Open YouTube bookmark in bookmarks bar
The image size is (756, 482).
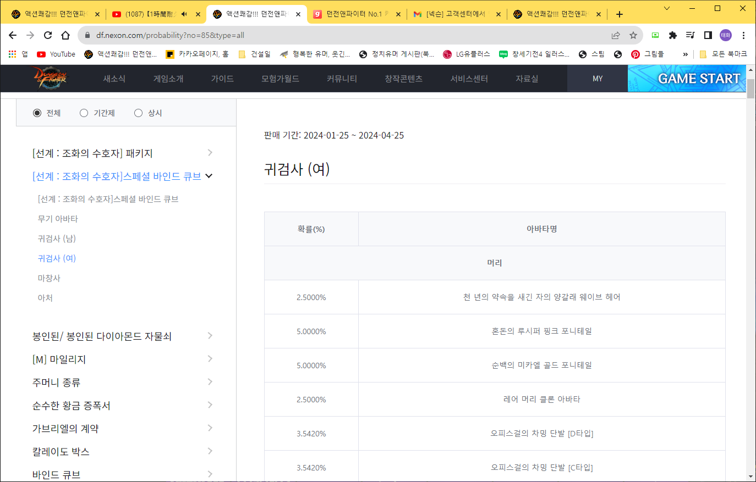[56, 54]
